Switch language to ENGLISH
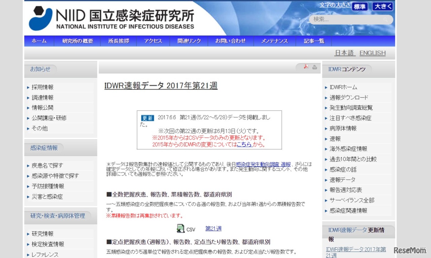This screenshot has width=431, height=258. click(372, 53)
